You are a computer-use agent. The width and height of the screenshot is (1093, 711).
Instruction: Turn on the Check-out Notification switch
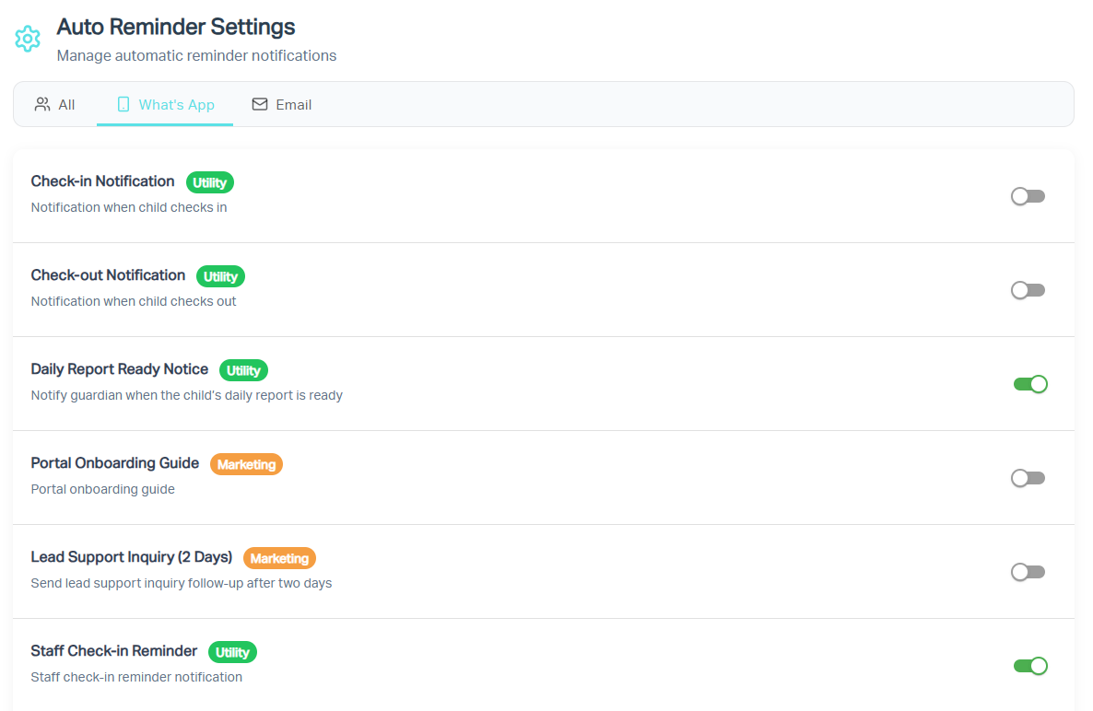(1028, 290)
